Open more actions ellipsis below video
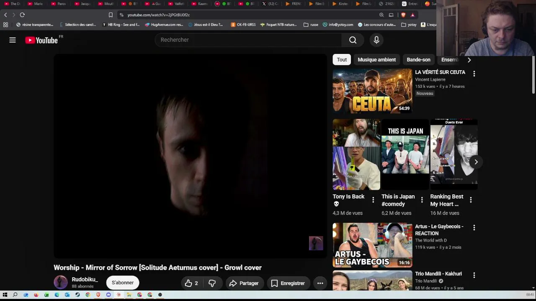536x301 pixels. click(x=320, y=283)
